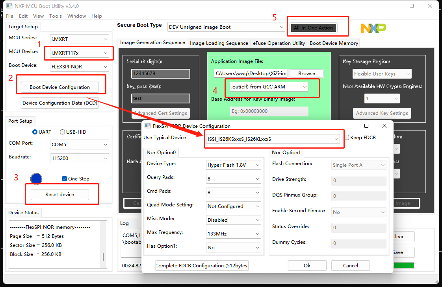Open the Query Pads dropdown
Image resolution: width=442 pixels, height=287 pixels.
pos(233,178)
